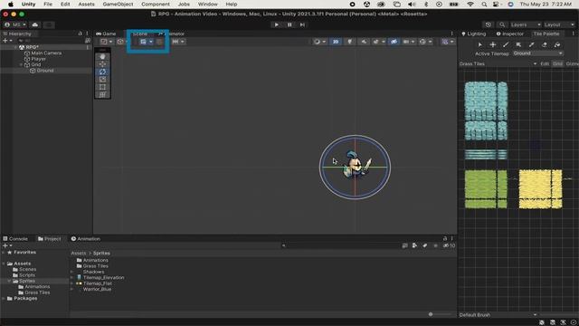Viewport: 579px width, 326px height.
Task: Open Active Tilemap Ground dropdown
Action: (x=537, y=53)
